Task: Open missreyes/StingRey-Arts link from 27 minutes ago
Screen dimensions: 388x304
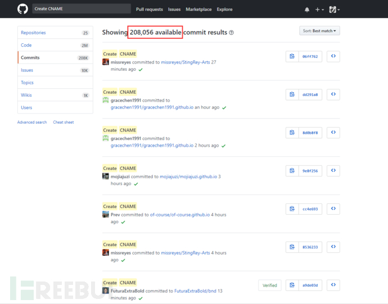Action: coord(186,62)
